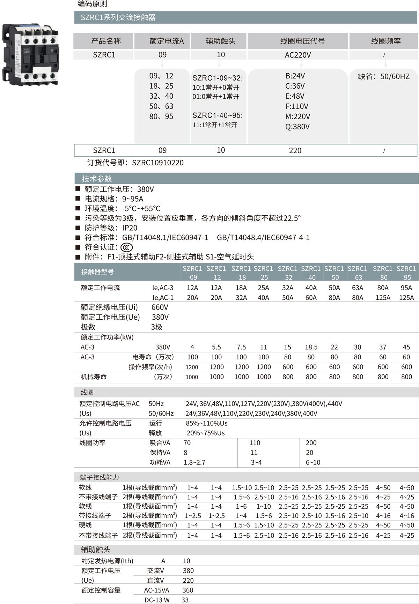
Task: Click the down arrow under auxiliary contact 10
Action: pos(219,64)
